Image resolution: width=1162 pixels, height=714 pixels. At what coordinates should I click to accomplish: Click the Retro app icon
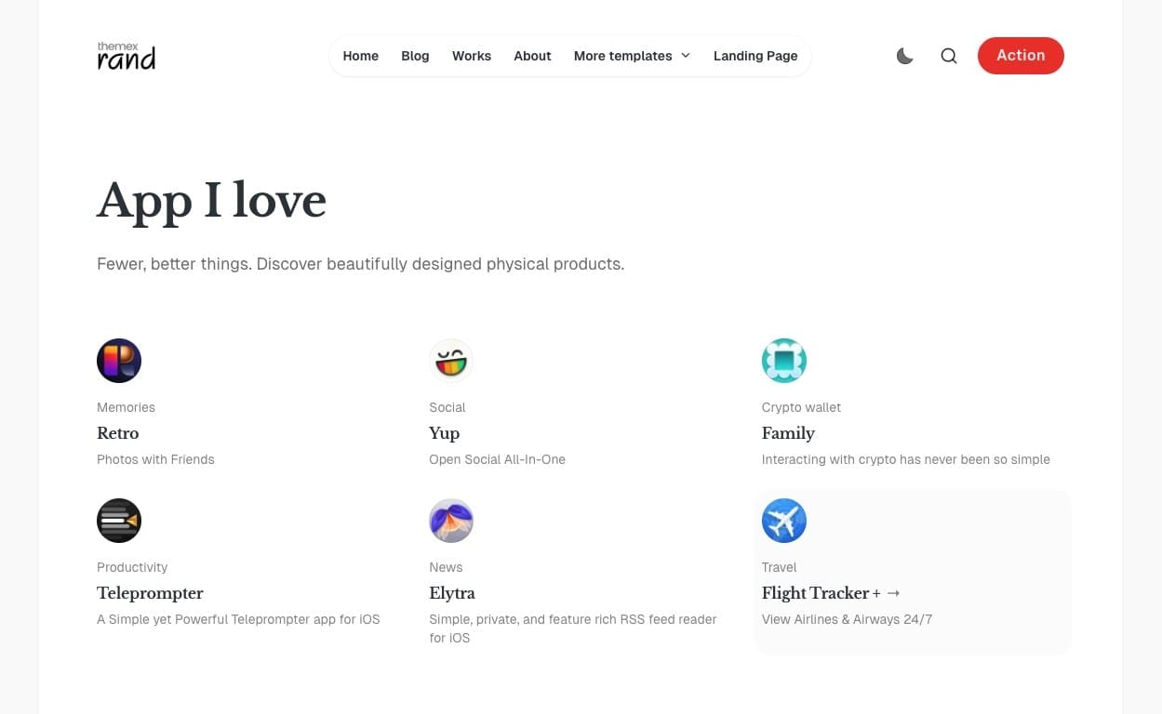[119, 361]
